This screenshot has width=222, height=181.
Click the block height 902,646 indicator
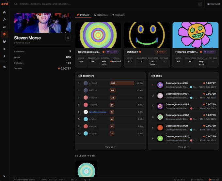[179, 180]
